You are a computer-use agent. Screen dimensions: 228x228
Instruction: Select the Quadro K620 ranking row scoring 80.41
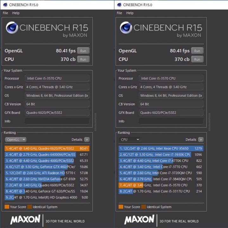(x=47, y=149)
